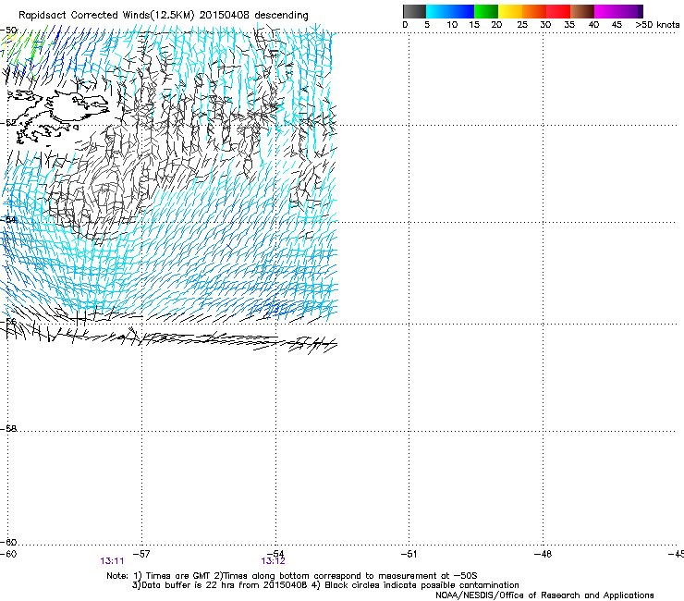The height and width of the screenshot is (601, 684).
Task: Click the orange 25-30 knots color band
Action: click(534, 11)
